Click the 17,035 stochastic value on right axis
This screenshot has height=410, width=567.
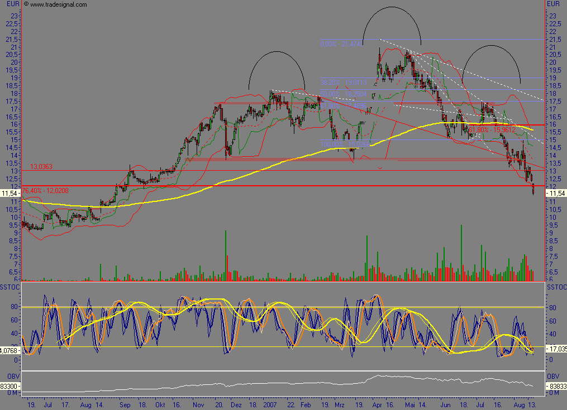tap(556, 348)
